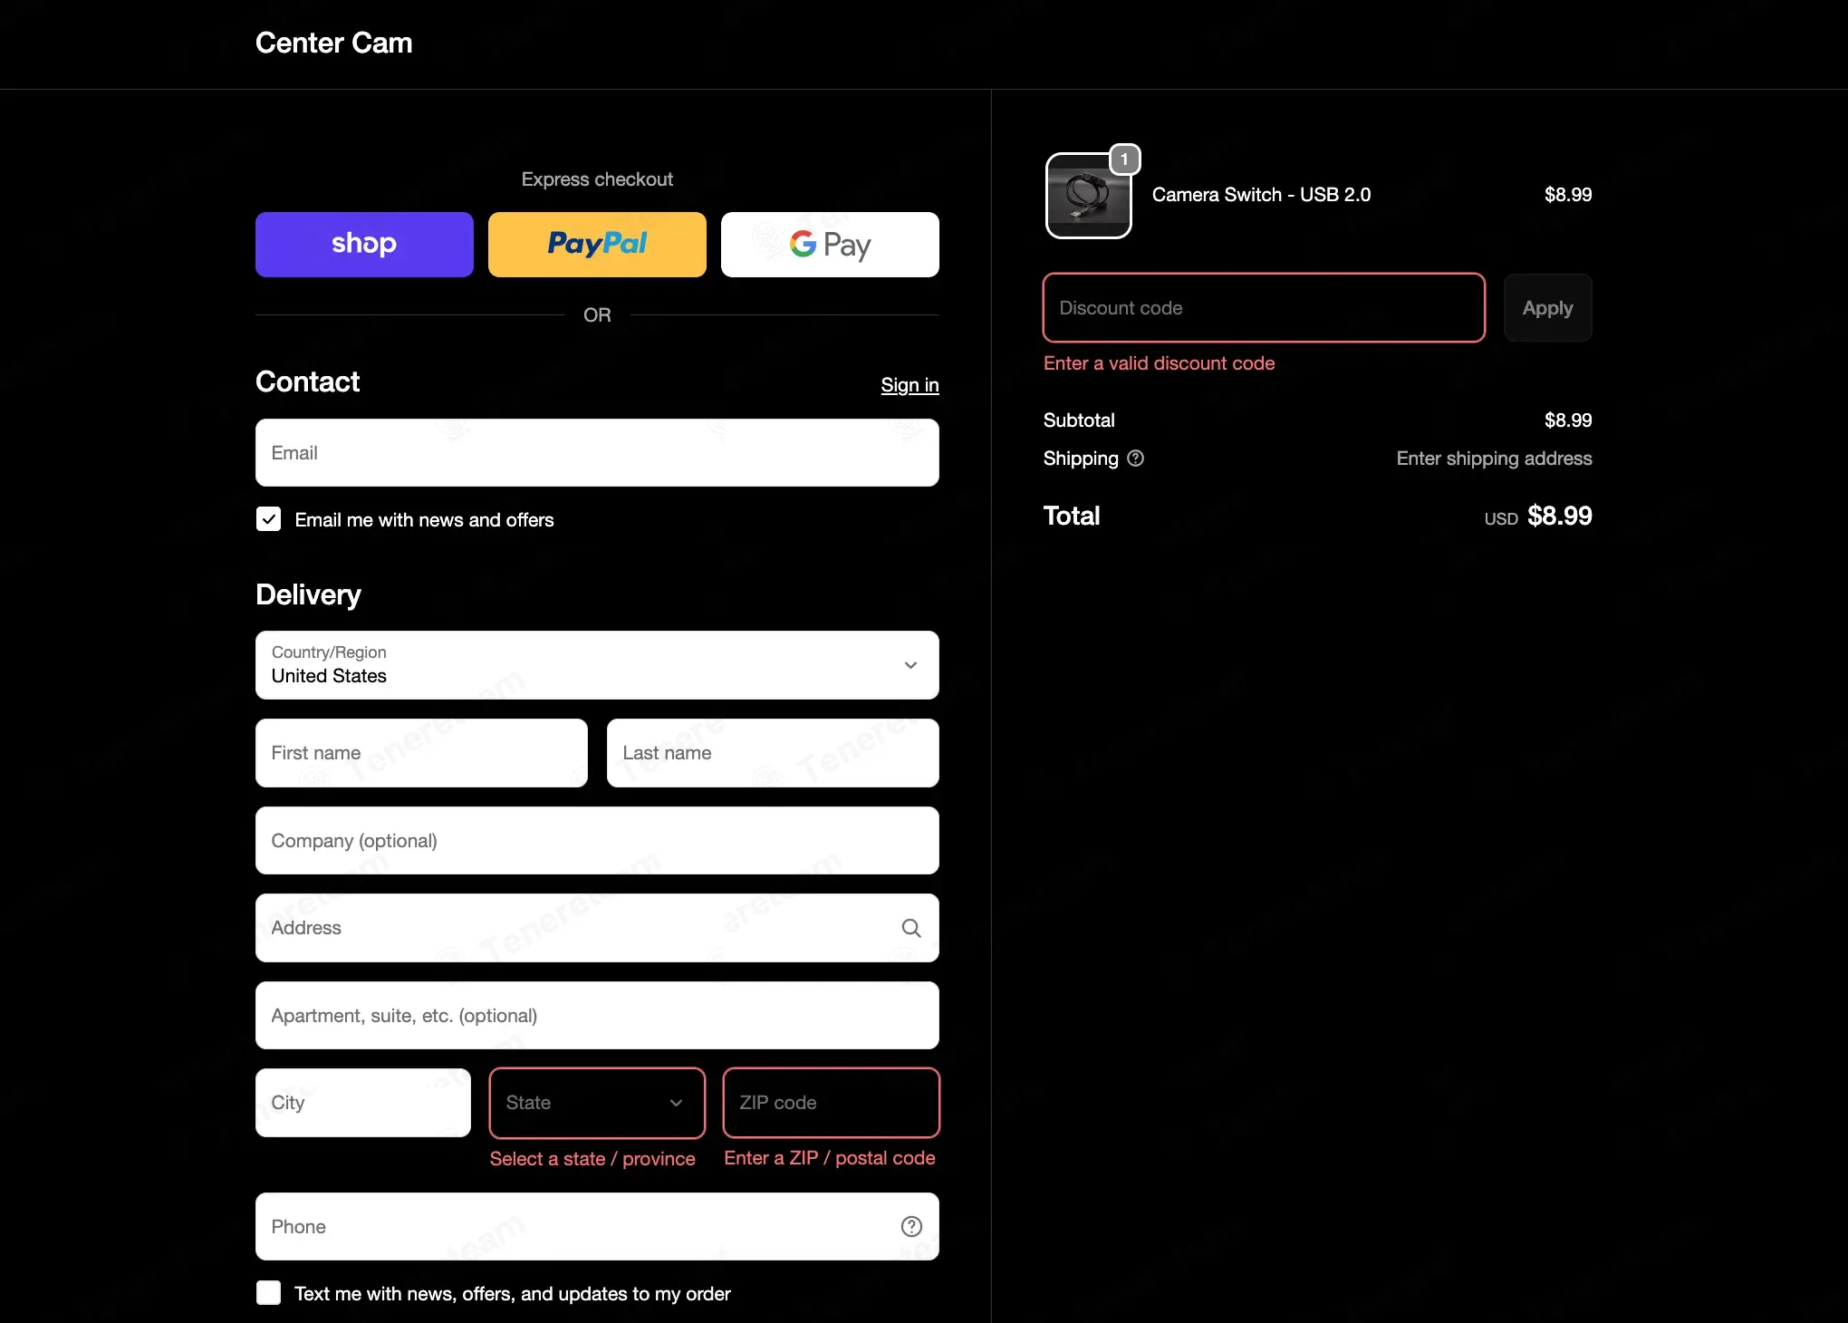
Task: Click the Enter shipping address text
Action: tap(1494, 459)
